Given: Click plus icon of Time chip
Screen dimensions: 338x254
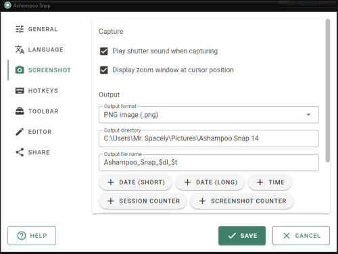Looking at the screenshot, I should [260, 182].
